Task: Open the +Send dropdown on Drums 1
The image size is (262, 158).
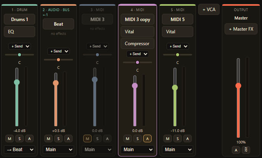Action: pyautogui.click(x=19, y=46)
